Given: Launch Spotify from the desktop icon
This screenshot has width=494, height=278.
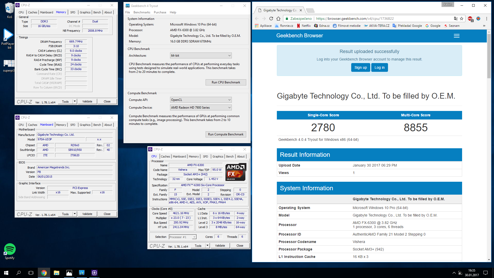Looking at the screenshot, I should click(x=10, y=251).
